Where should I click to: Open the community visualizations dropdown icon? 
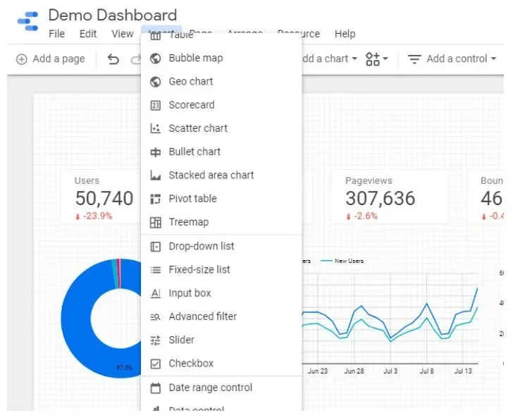click(376, 59)
